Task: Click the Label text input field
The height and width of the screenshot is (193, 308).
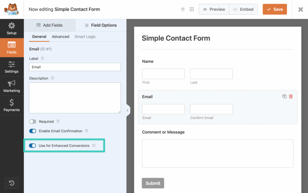Action: pyautogui.click(x=75, y=67)
